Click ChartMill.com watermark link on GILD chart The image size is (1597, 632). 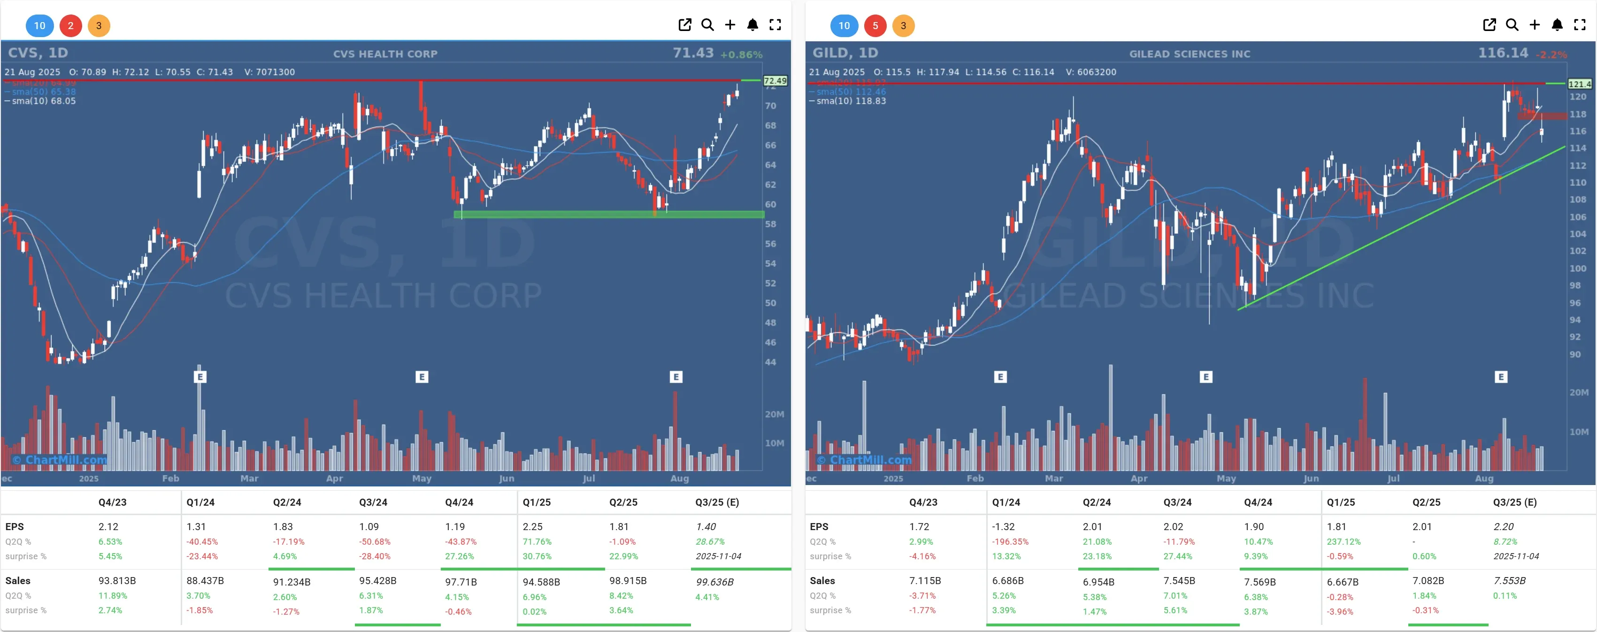(x=864, y=460)
